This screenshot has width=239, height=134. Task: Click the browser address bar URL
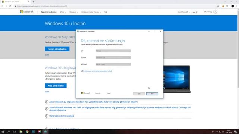[x=42, y=6]
